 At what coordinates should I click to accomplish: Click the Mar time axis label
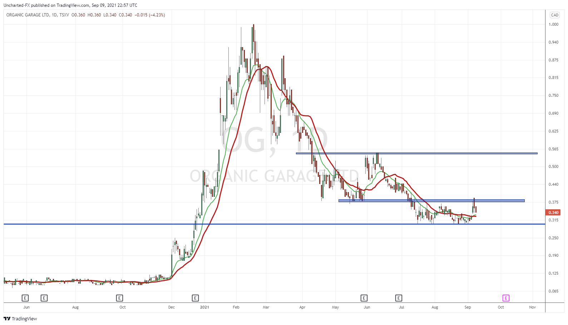click(x=266, y=307)
